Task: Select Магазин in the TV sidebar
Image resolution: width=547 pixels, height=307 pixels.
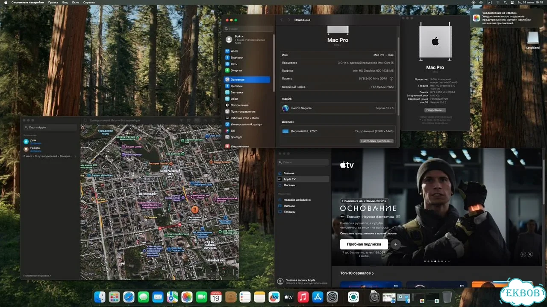Action: [303, 185]
